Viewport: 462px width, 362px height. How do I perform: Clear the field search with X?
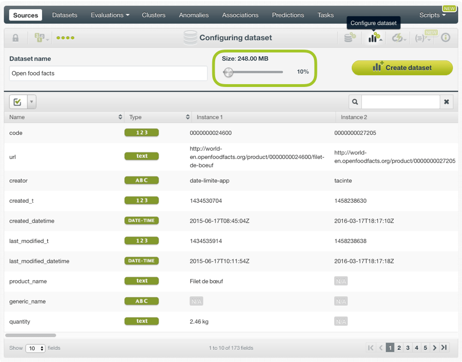[x=446, y=102]
